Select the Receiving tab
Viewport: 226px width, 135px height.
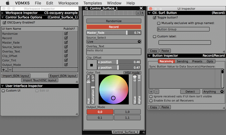tap(166, 61)
